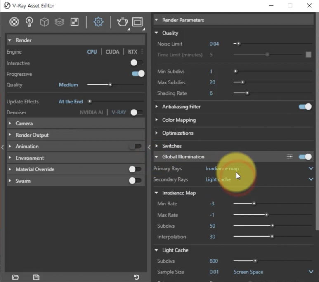Open the Render Elements layers icon
319x282 pixels.
point(59,22)
